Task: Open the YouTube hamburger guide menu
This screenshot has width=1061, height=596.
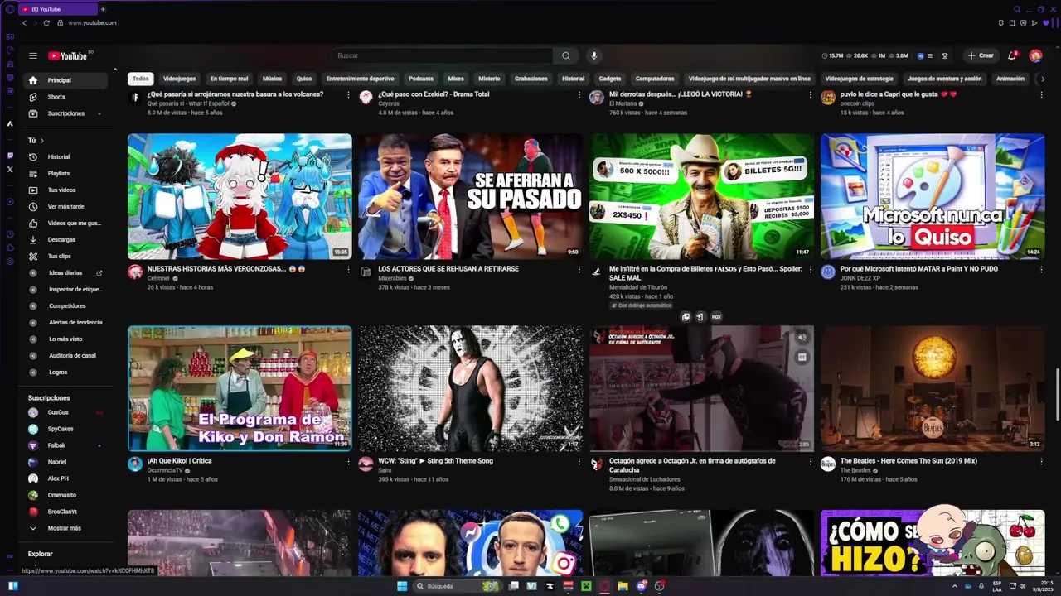Action: pyautogui.click(x=33, y=55)
